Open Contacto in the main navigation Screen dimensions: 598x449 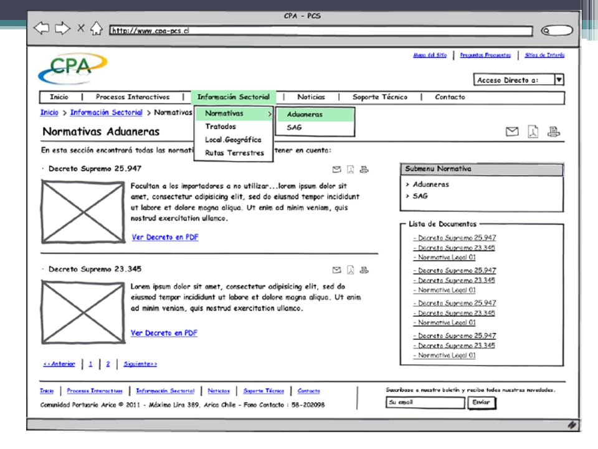(450, 97)
